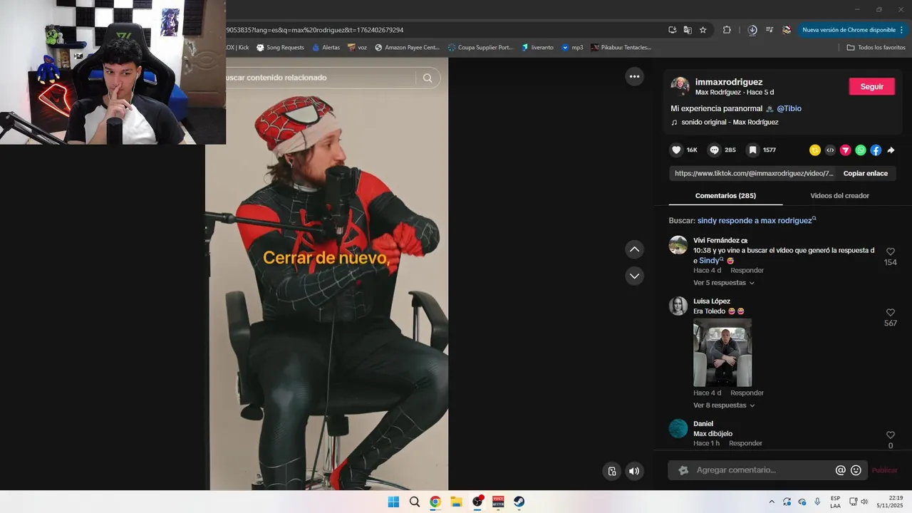The image size is (912, 513).
Task: Open comments via speech bubble icon
Action: pos(714,150)
